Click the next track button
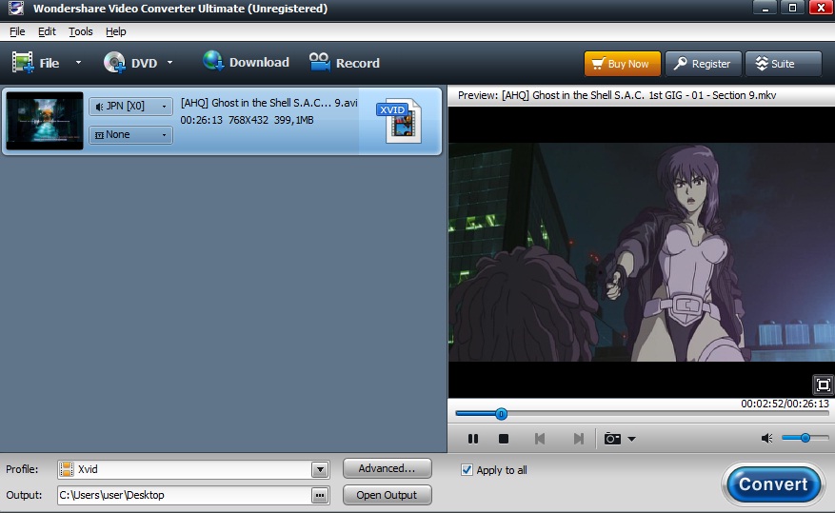The height and width of the screenshot is (513, 835). pyautogui.click(x=578, y=439)
